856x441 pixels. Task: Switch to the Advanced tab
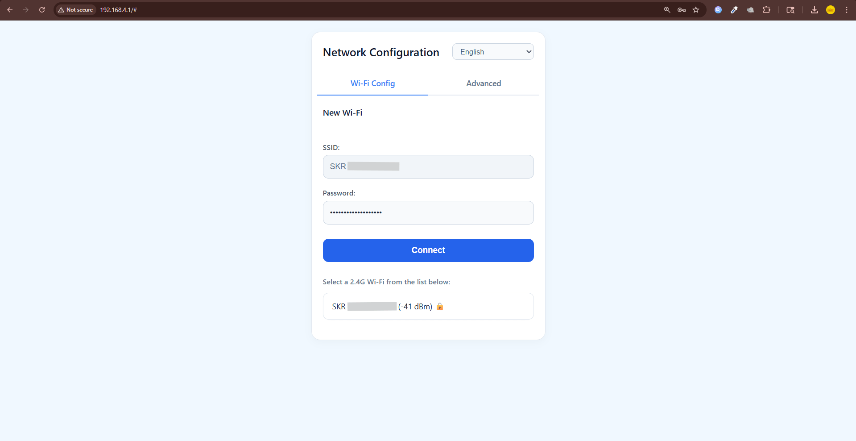click(484, 83)
